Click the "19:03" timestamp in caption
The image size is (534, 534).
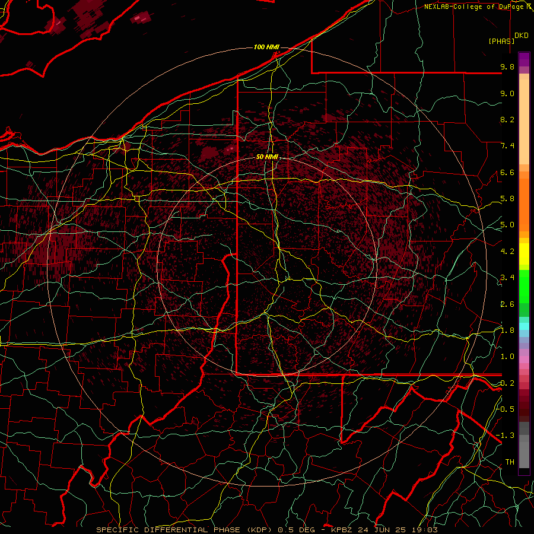[x=425, y=530]
